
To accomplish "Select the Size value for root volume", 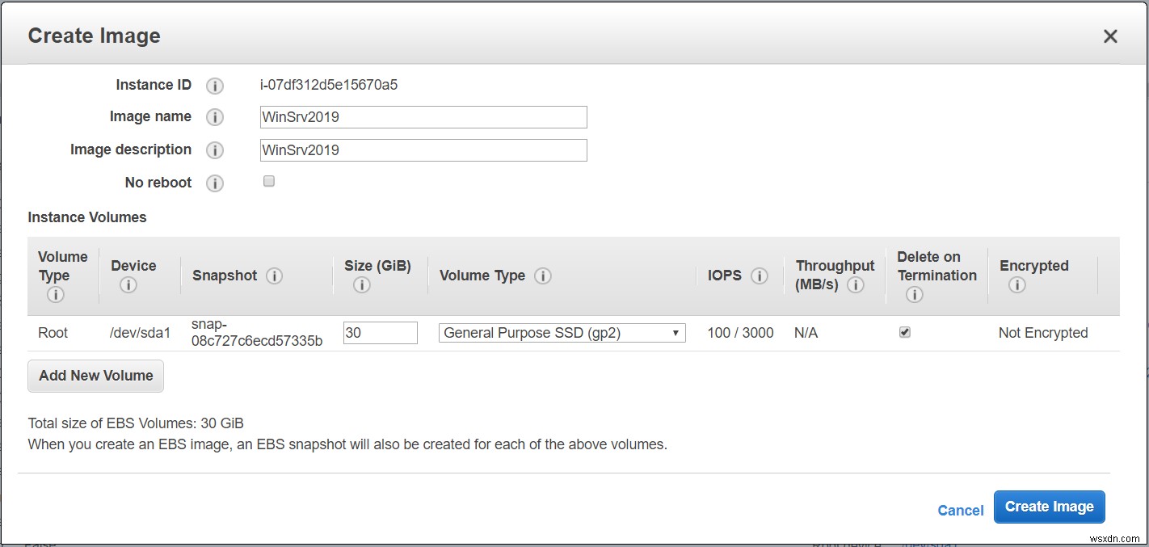I will coord(380,332).
